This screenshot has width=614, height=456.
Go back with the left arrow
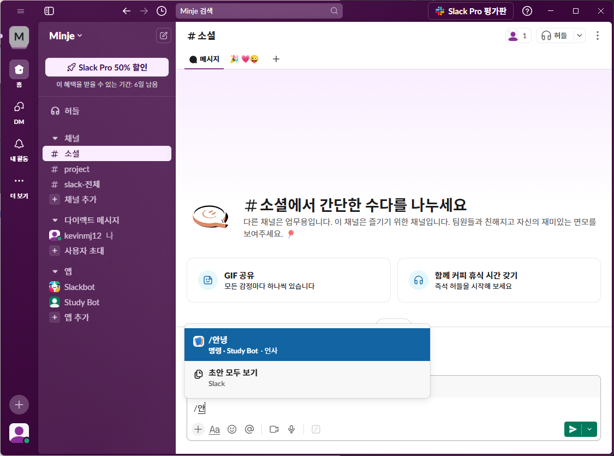pyautogui.click(x=127, y=11)
